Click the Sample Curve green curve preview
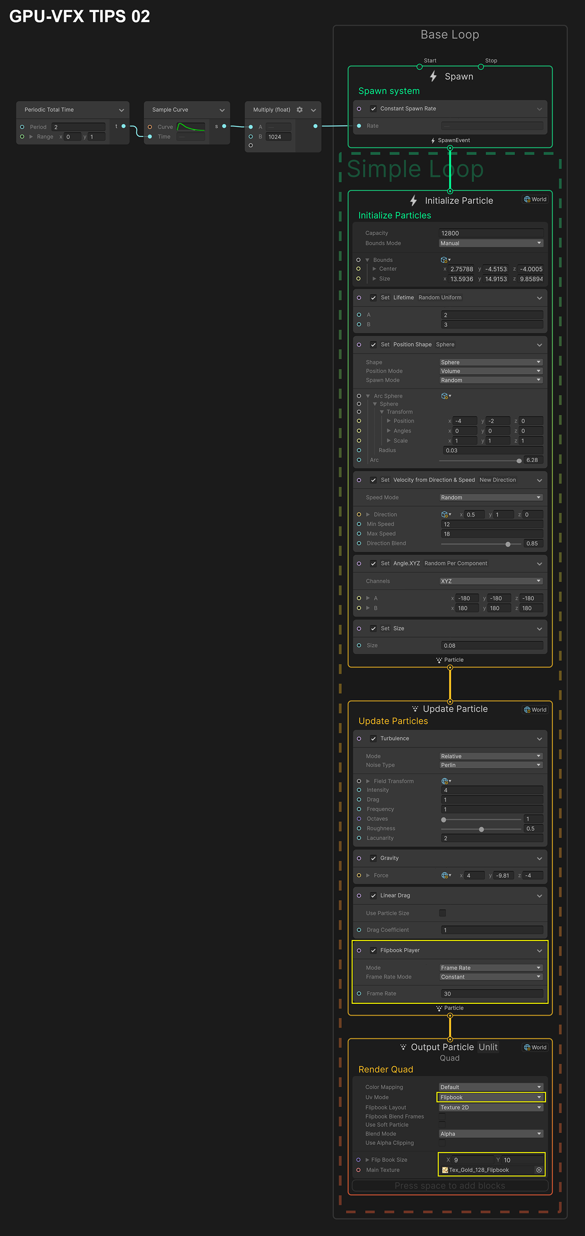The width and height of the screenshot is (585, 1236). click(x=191, y=127)
